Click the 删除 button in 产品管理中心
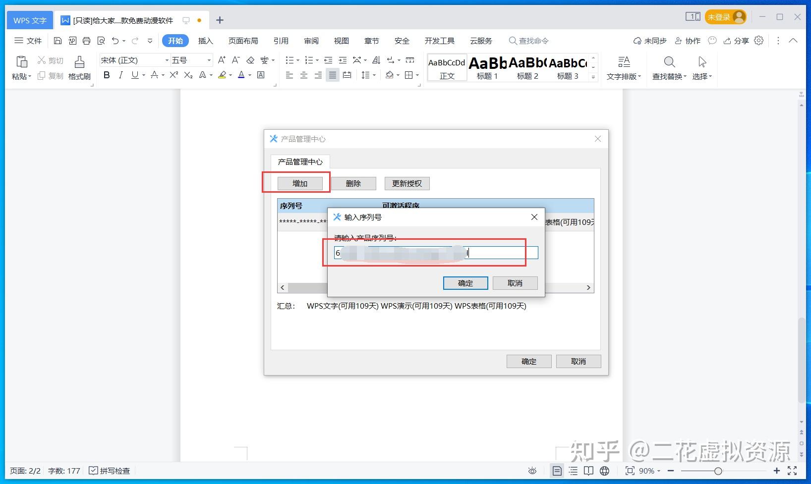This screenshot has width=811, height=484. 353,183
